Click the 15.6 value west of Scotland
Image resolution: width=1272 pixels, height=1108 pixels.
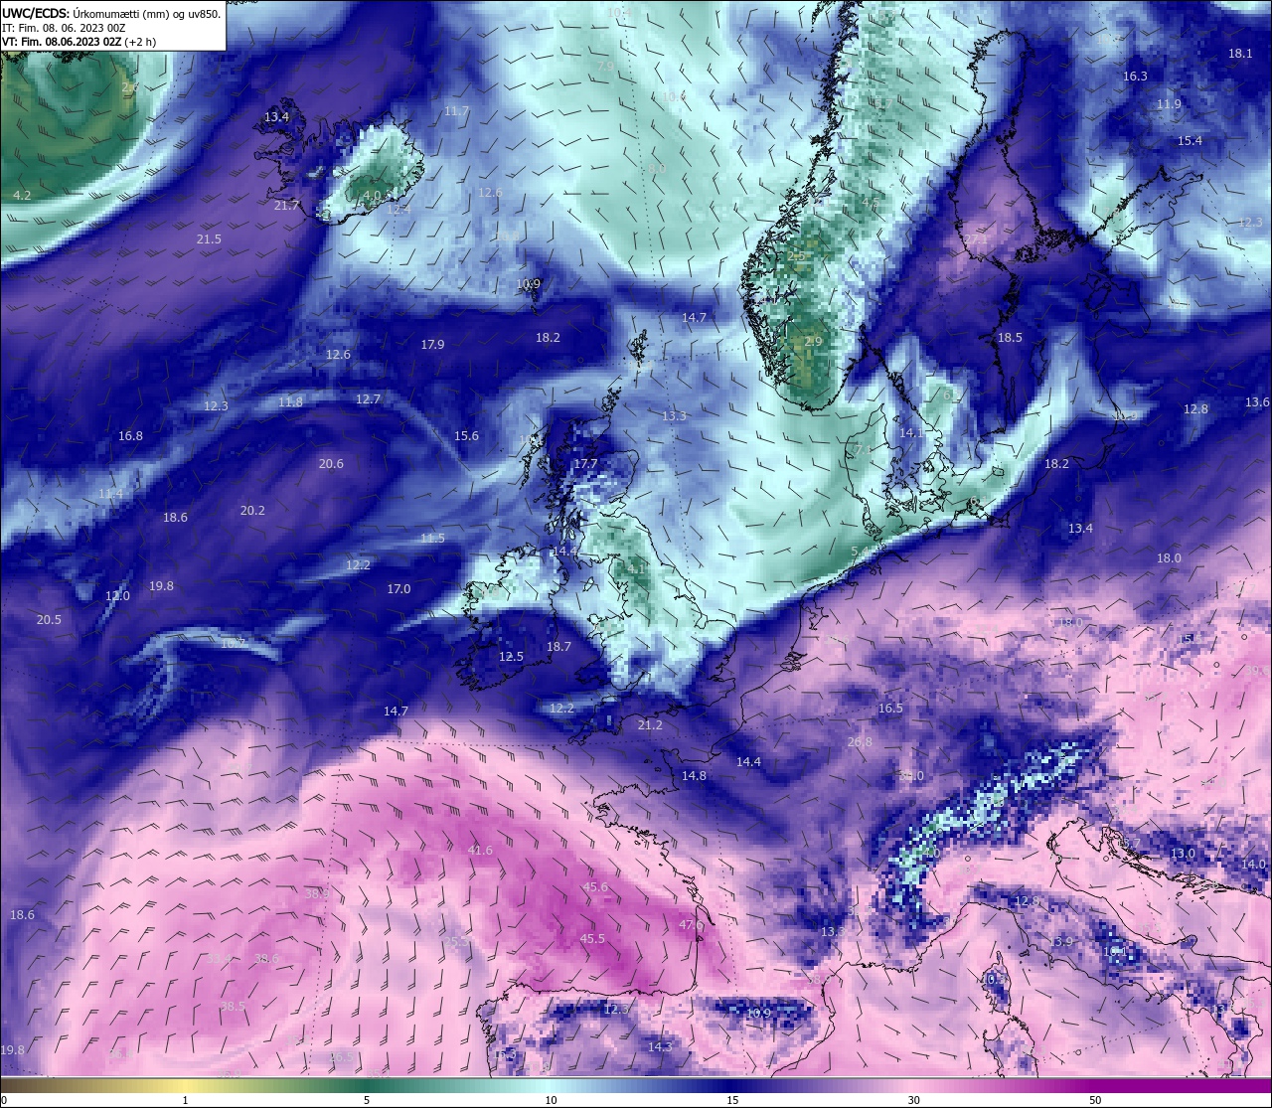pos(466,436)
